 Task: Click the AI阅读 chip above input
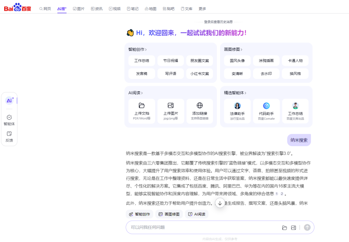tap(197, 214)
